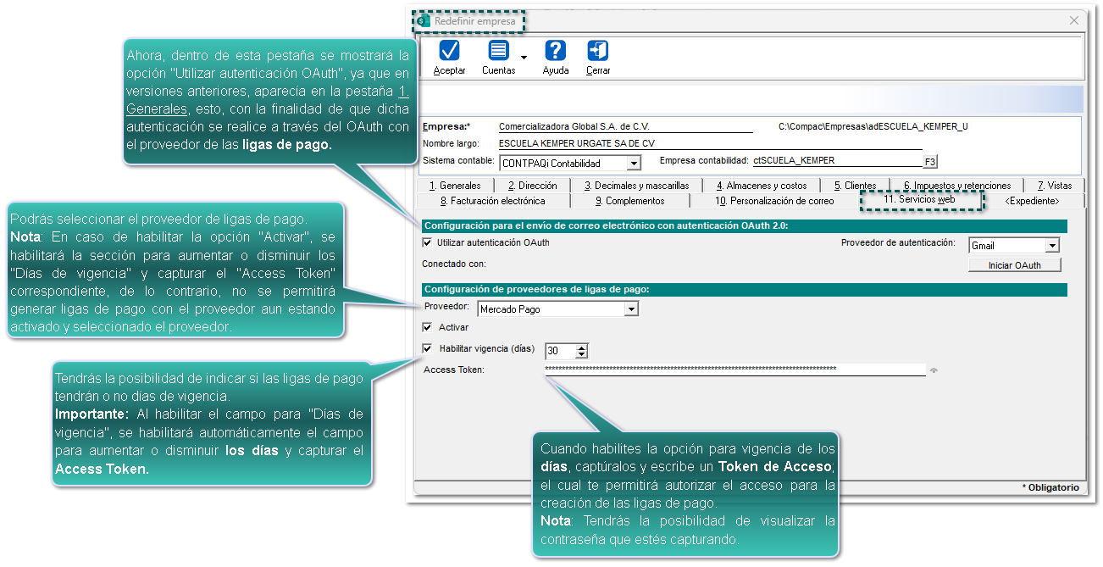Switch to the 2. Dirección tab
This screenshot has height=567, width=1103.
coord(532,186)
